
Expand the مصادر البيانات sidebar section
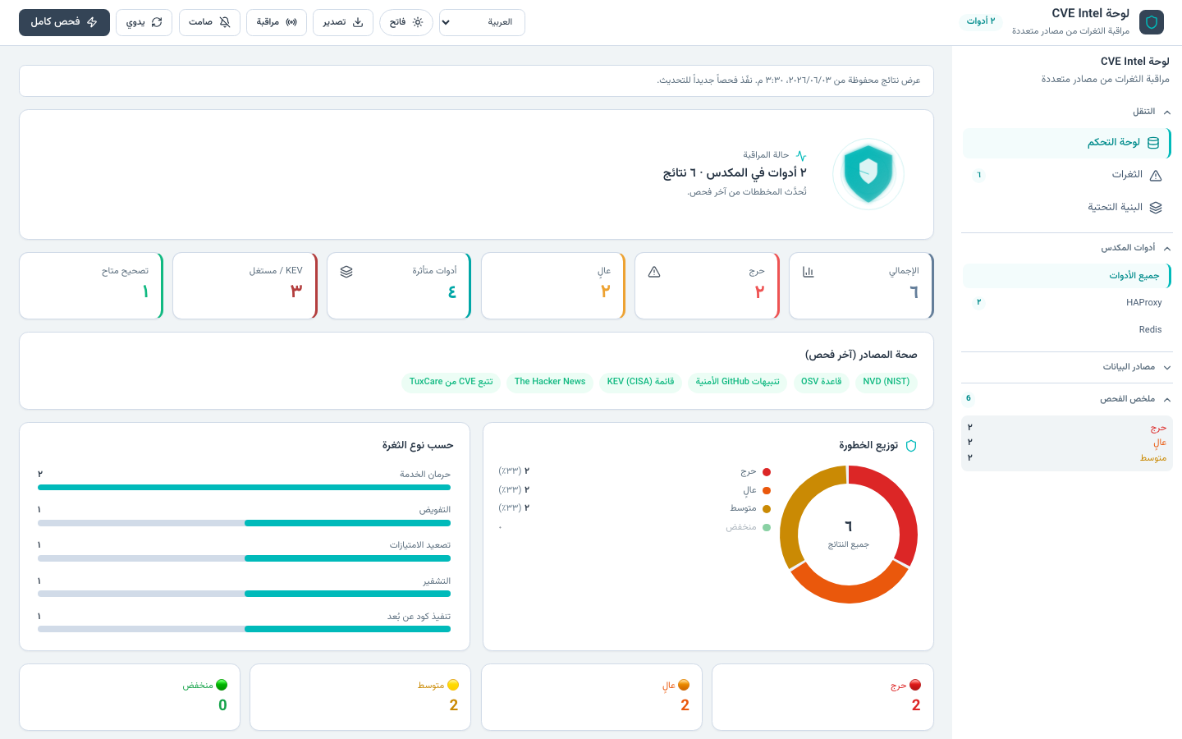[1066, 367]
